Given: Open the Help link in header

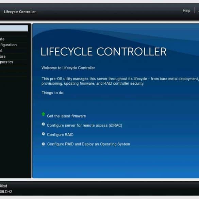Looking at the screenshot, I should [186, 11].
